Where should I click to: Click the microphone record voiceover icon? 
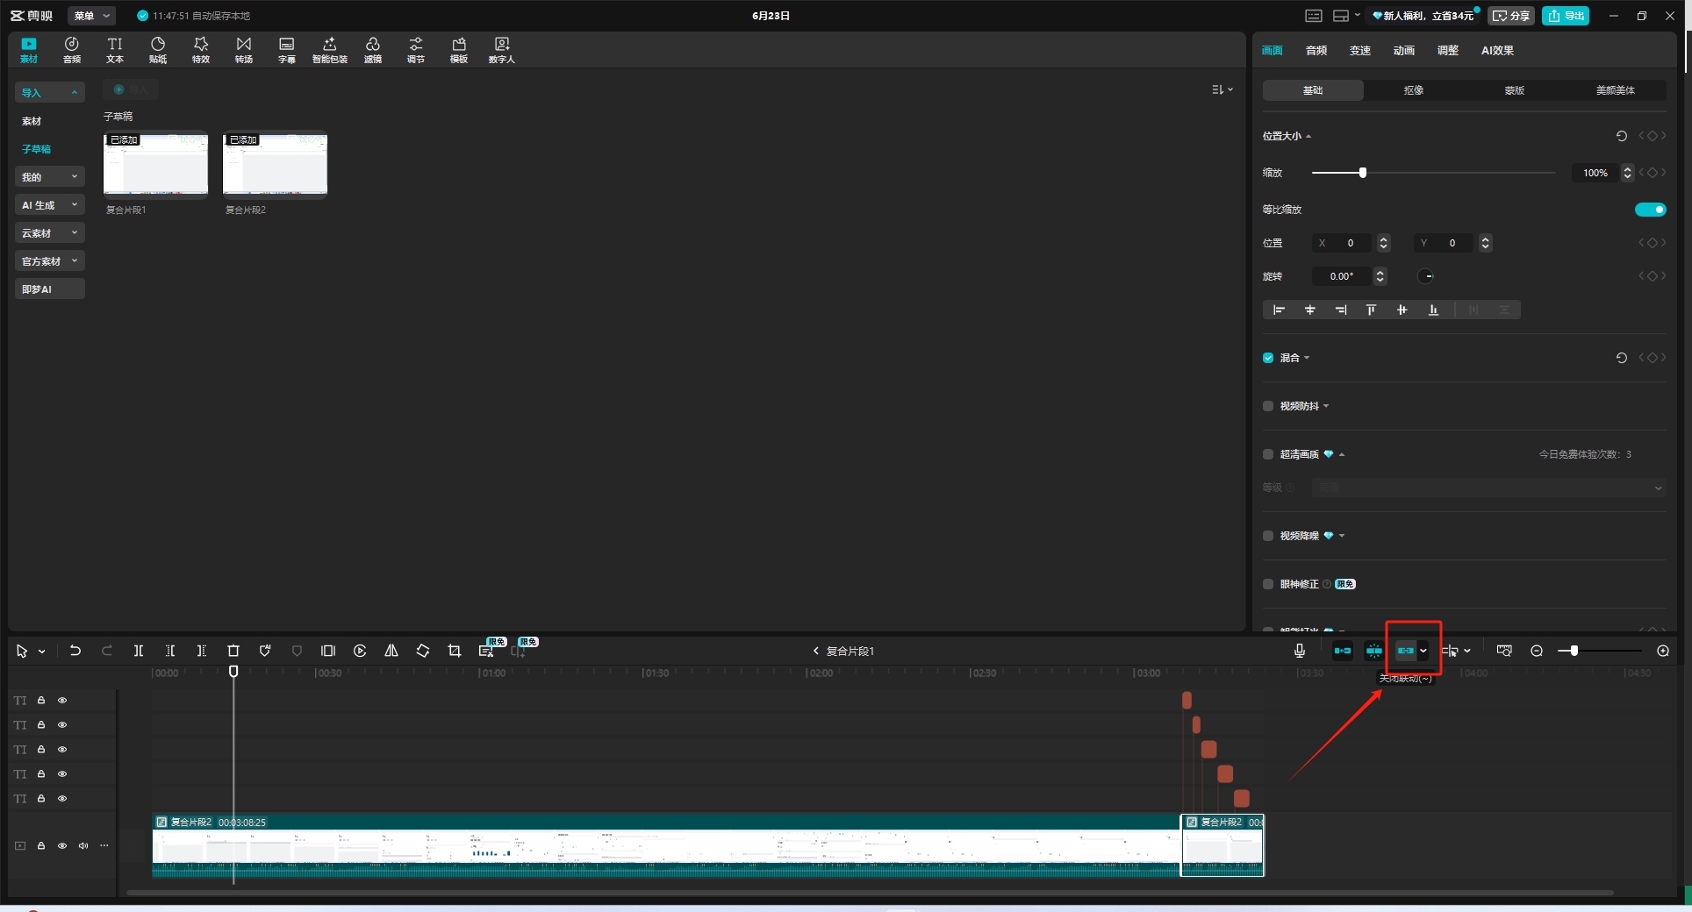(1300, 651)
